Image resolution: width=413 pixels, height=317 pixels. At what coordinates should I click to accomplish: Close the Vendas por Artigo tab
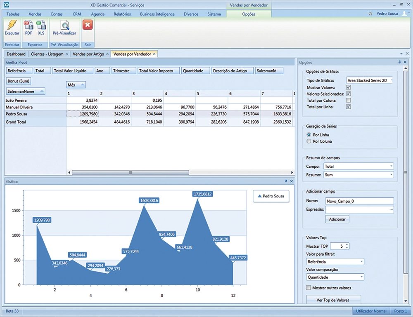107,54
